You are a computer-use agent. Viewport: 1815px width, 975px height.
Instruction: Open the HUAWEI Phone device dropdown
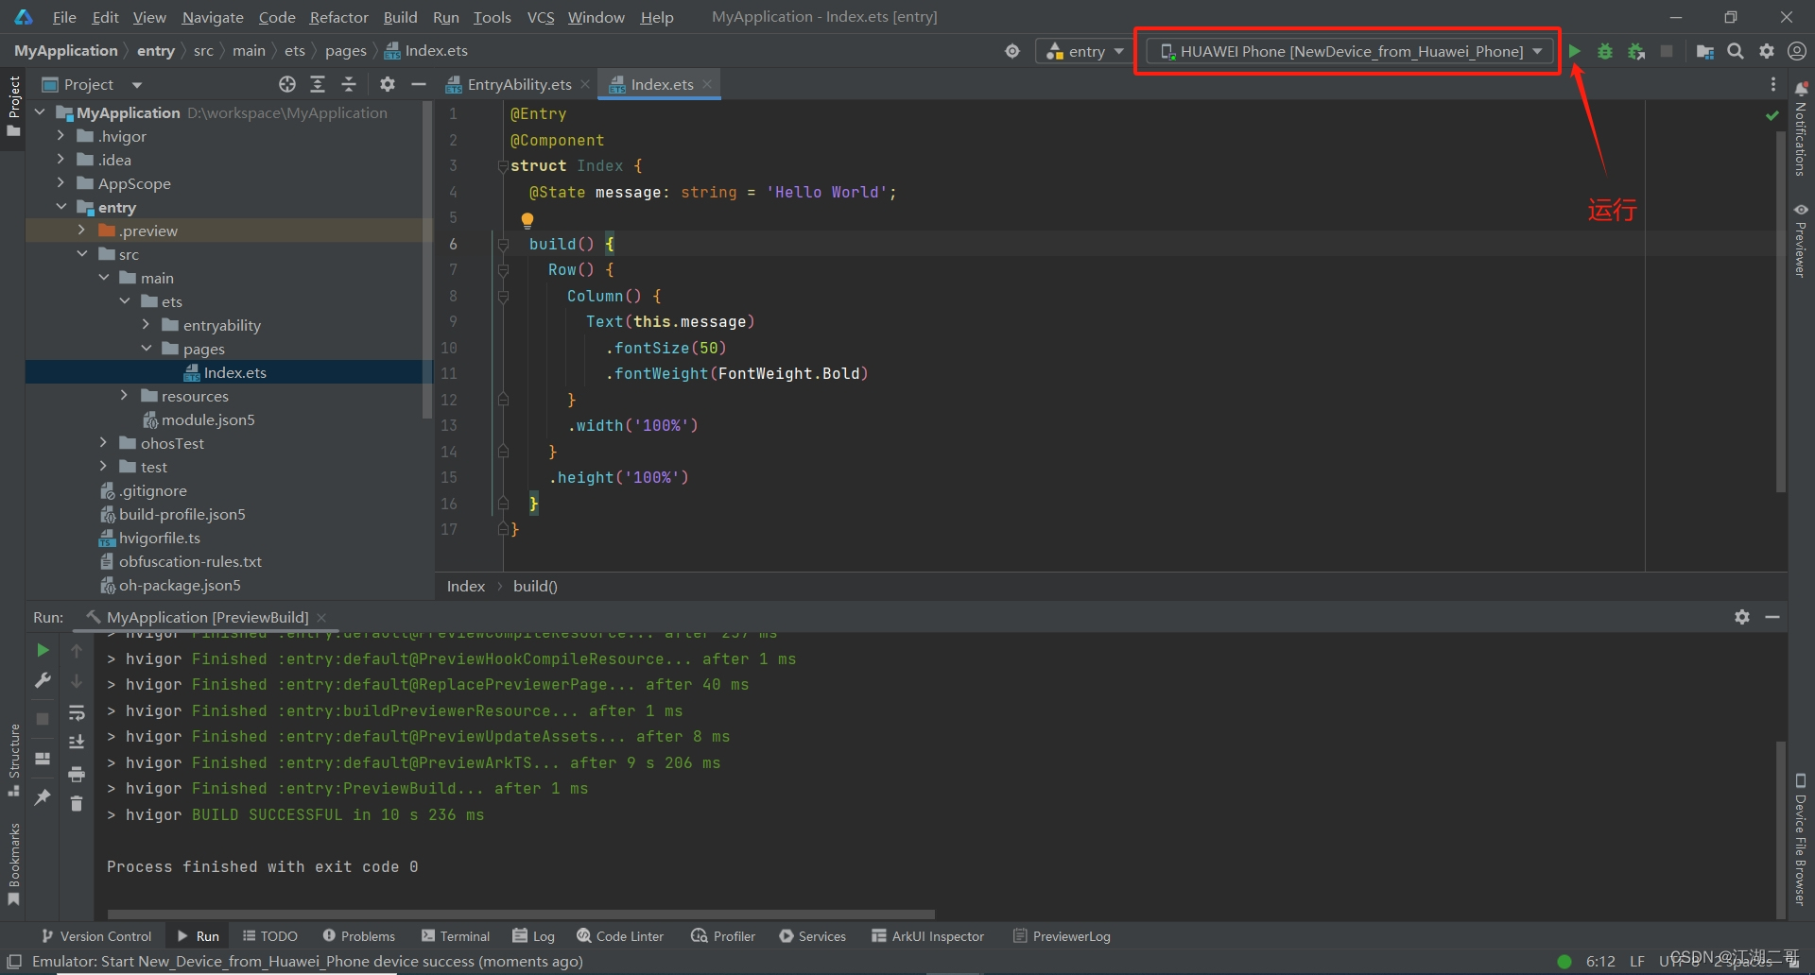pyautogui.click(x=1350, y=51)
